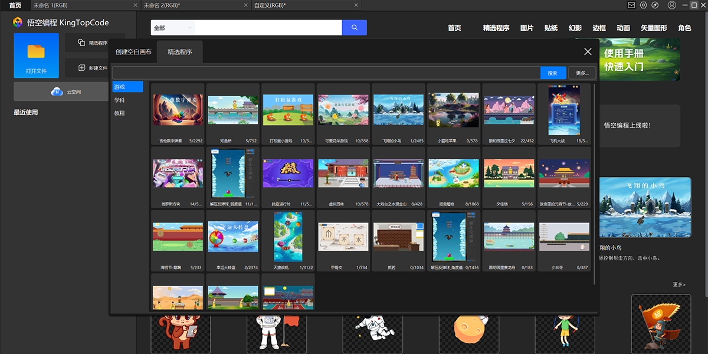Open 贴纸 in top navigation

click(551, 28)
